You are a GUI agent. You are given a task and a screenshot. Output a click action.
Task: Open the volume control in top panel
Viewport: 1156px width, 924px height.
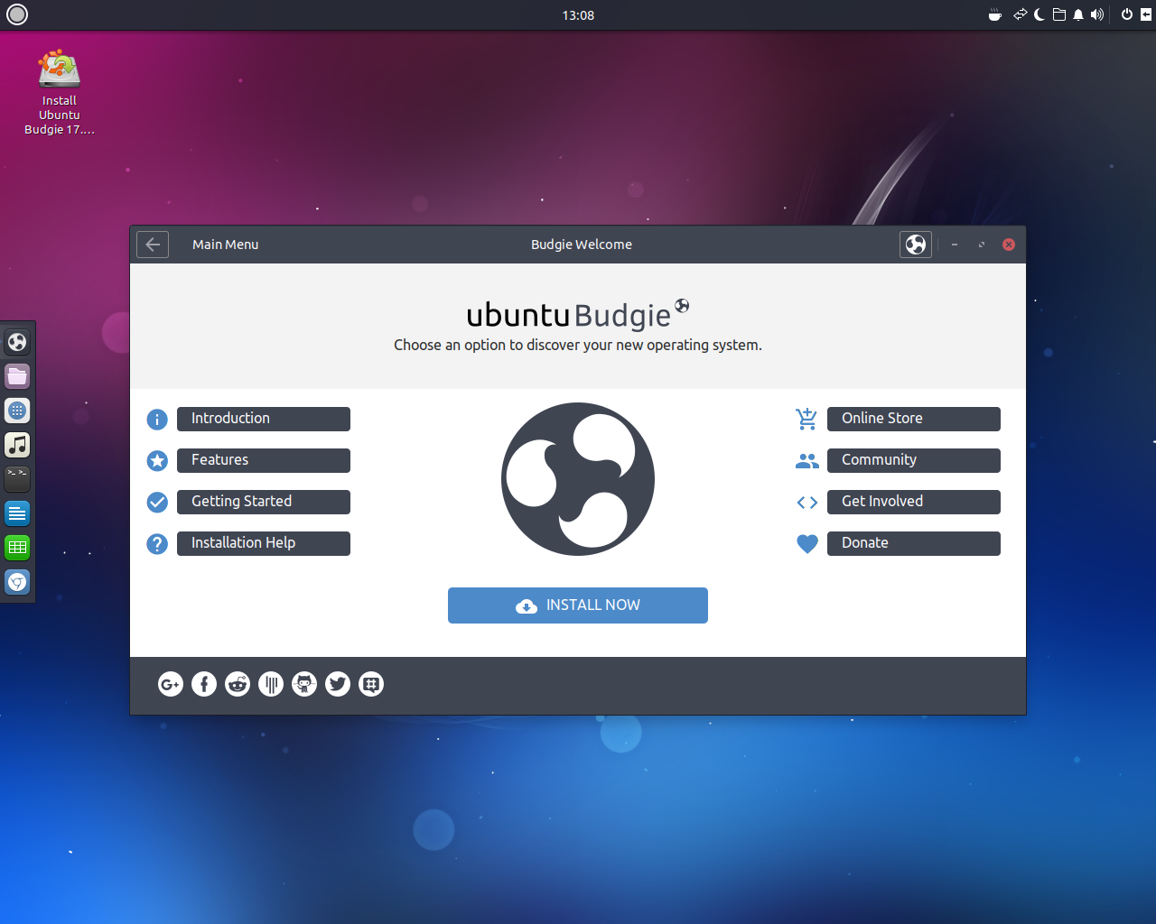coord(1097,14)
